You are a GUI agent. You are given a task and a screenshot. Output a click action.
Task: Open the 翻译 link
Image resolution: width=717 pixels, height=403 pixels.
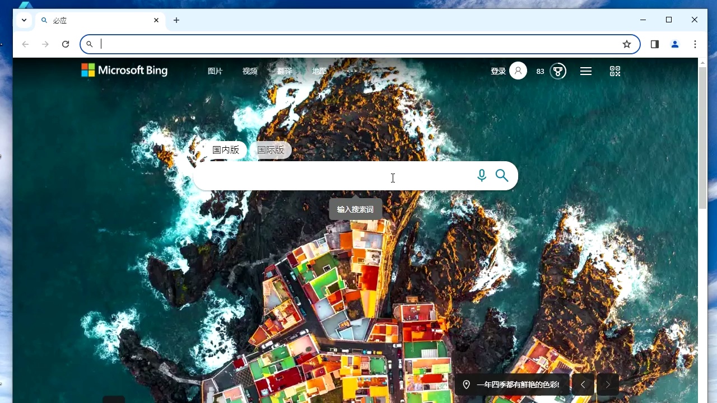coord(285,71)
